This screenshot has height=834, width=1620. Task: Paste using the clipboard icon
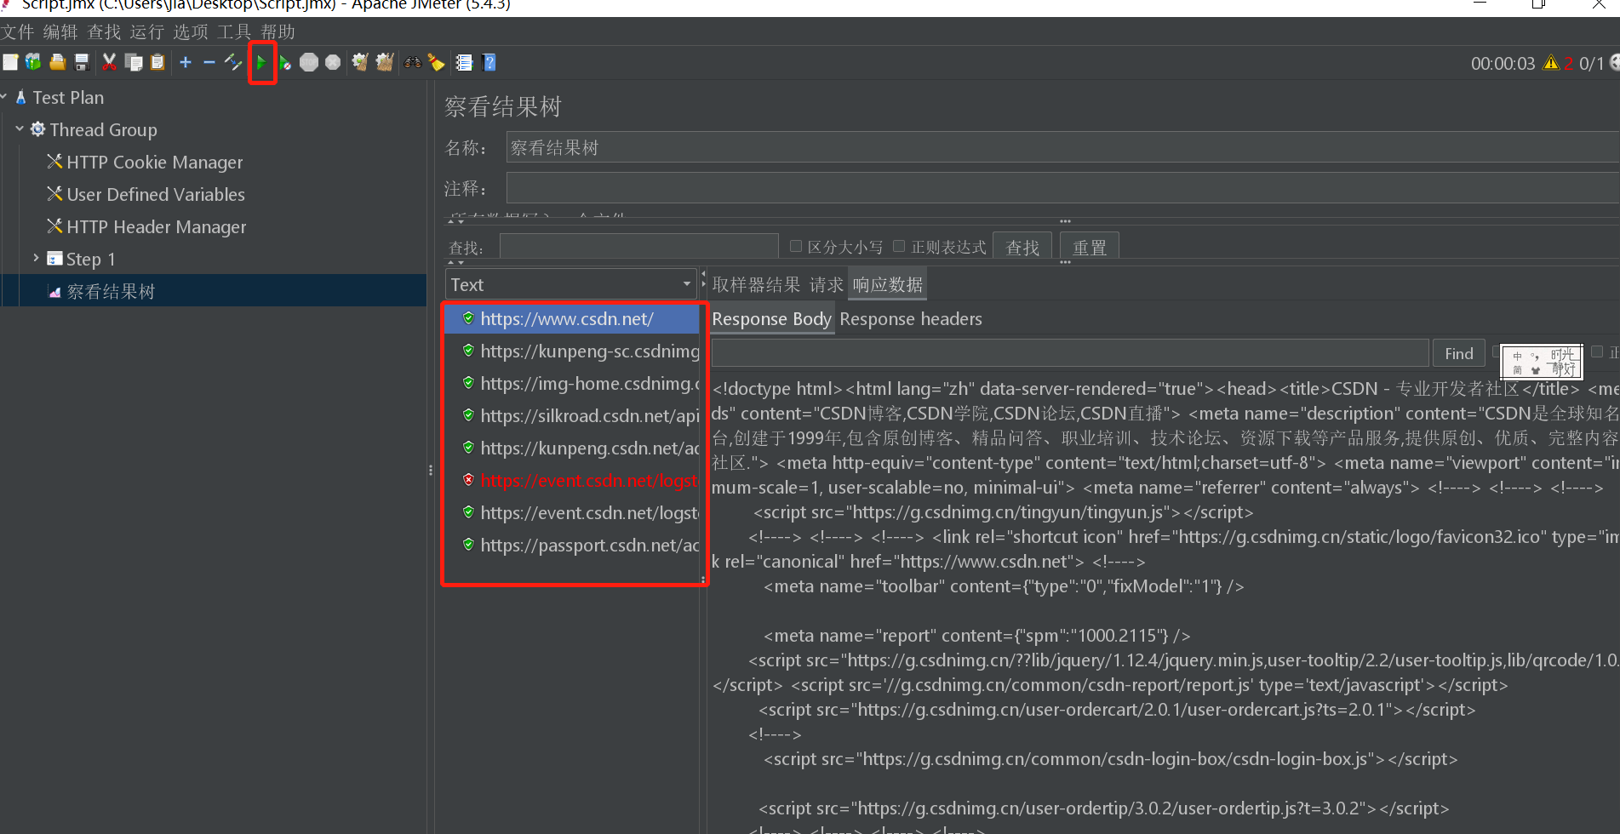coord(157,62)
